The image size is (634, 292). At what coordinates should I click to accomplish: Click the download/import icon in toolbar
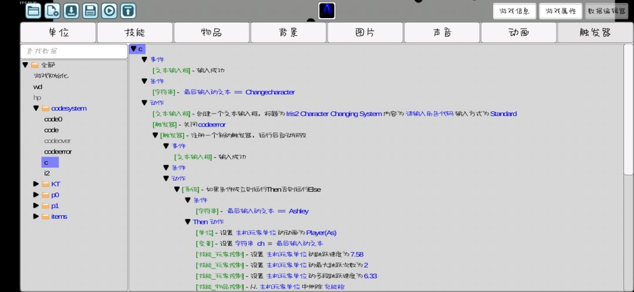coord(71,11)
